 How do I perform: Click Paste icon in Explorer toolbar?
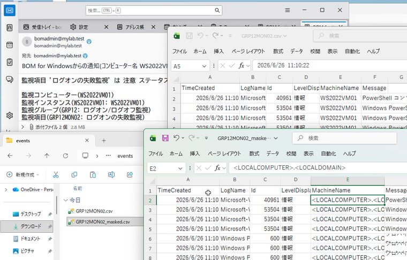click(93, 175)
